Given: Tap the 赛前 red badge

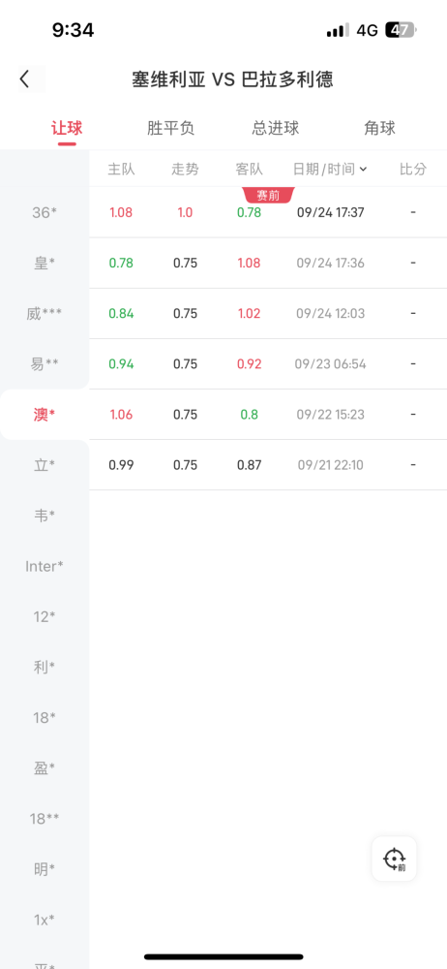Looking at the screenshot, I should (x=269, y=196).
